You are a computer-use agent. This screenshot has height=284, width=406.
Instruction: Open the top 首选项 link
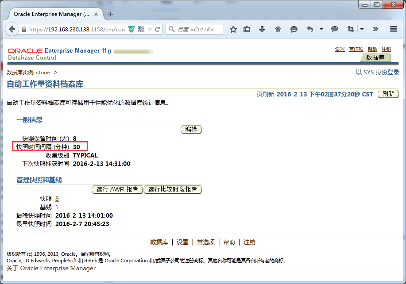tap(356, 49)
